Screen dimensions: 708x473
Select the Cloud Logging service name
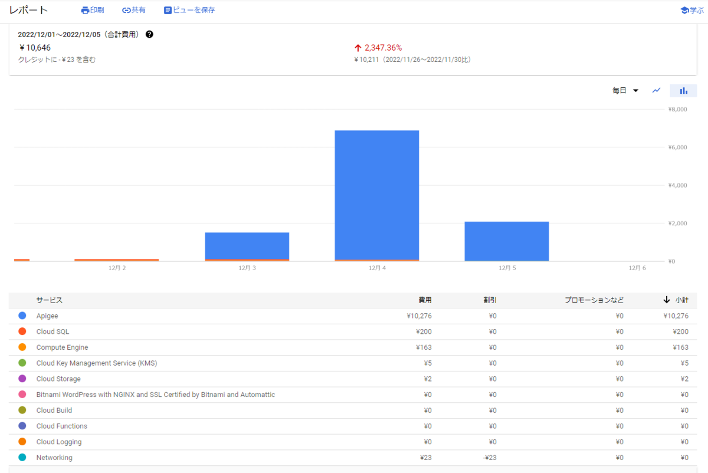point(59,442)
